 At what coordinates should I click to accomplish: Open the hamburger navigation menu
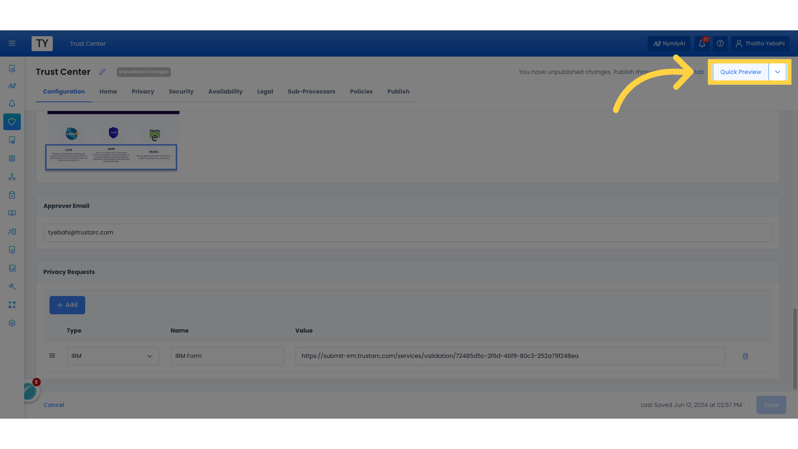tap(12, 43)
